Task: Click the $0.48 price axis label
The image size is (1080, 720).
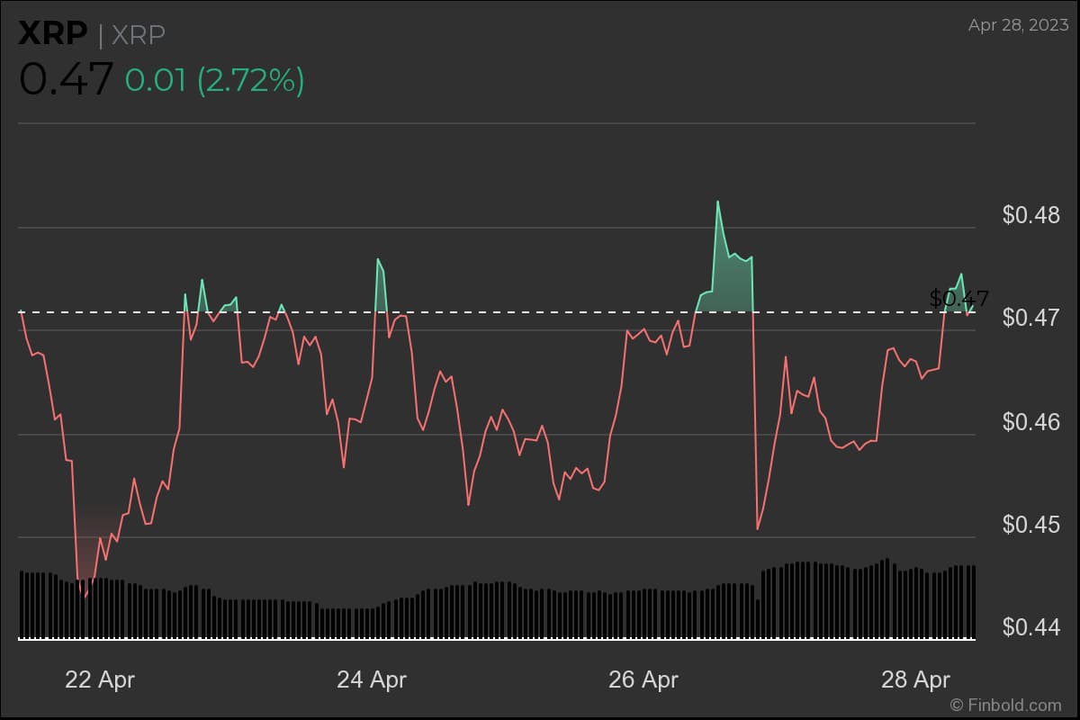Action: (x=1031, y=216)
